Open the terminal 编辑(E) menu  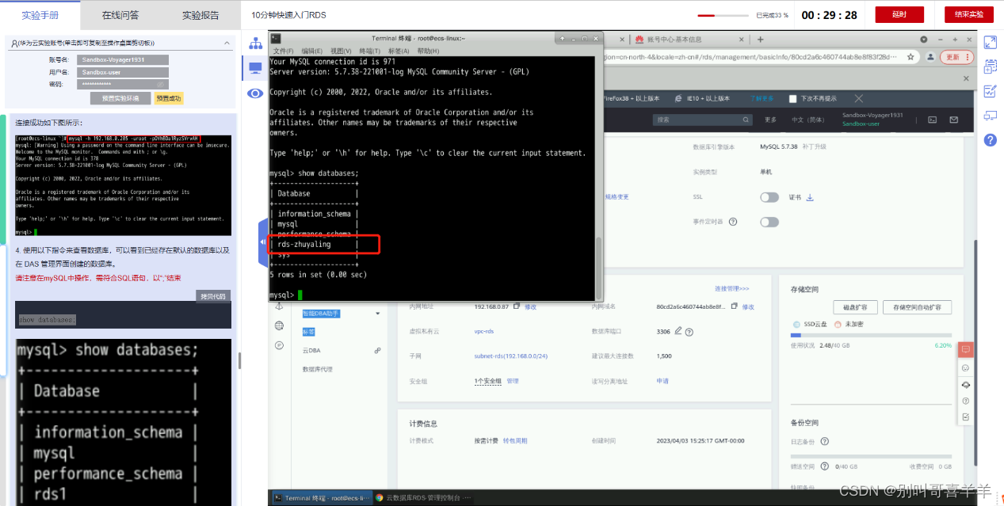312,51
